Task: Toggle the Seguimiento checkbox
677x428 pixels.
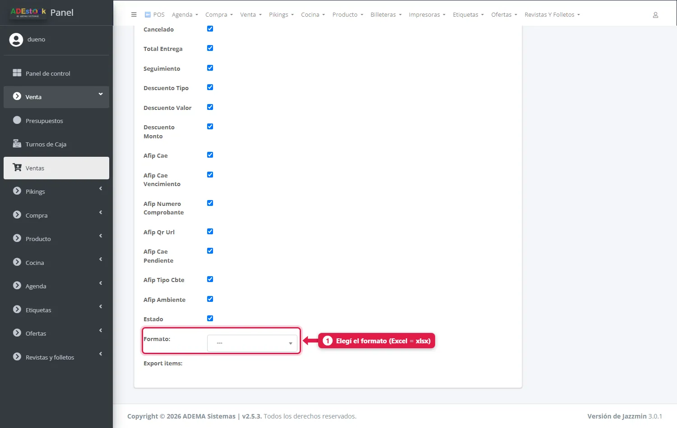Action: point(210,68)
